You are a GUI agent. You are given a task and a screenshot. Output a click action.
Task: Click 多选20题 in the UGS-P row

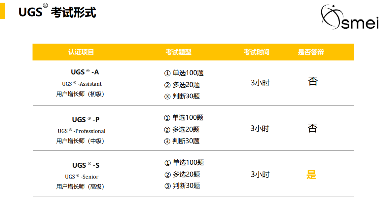pos(186,129)
